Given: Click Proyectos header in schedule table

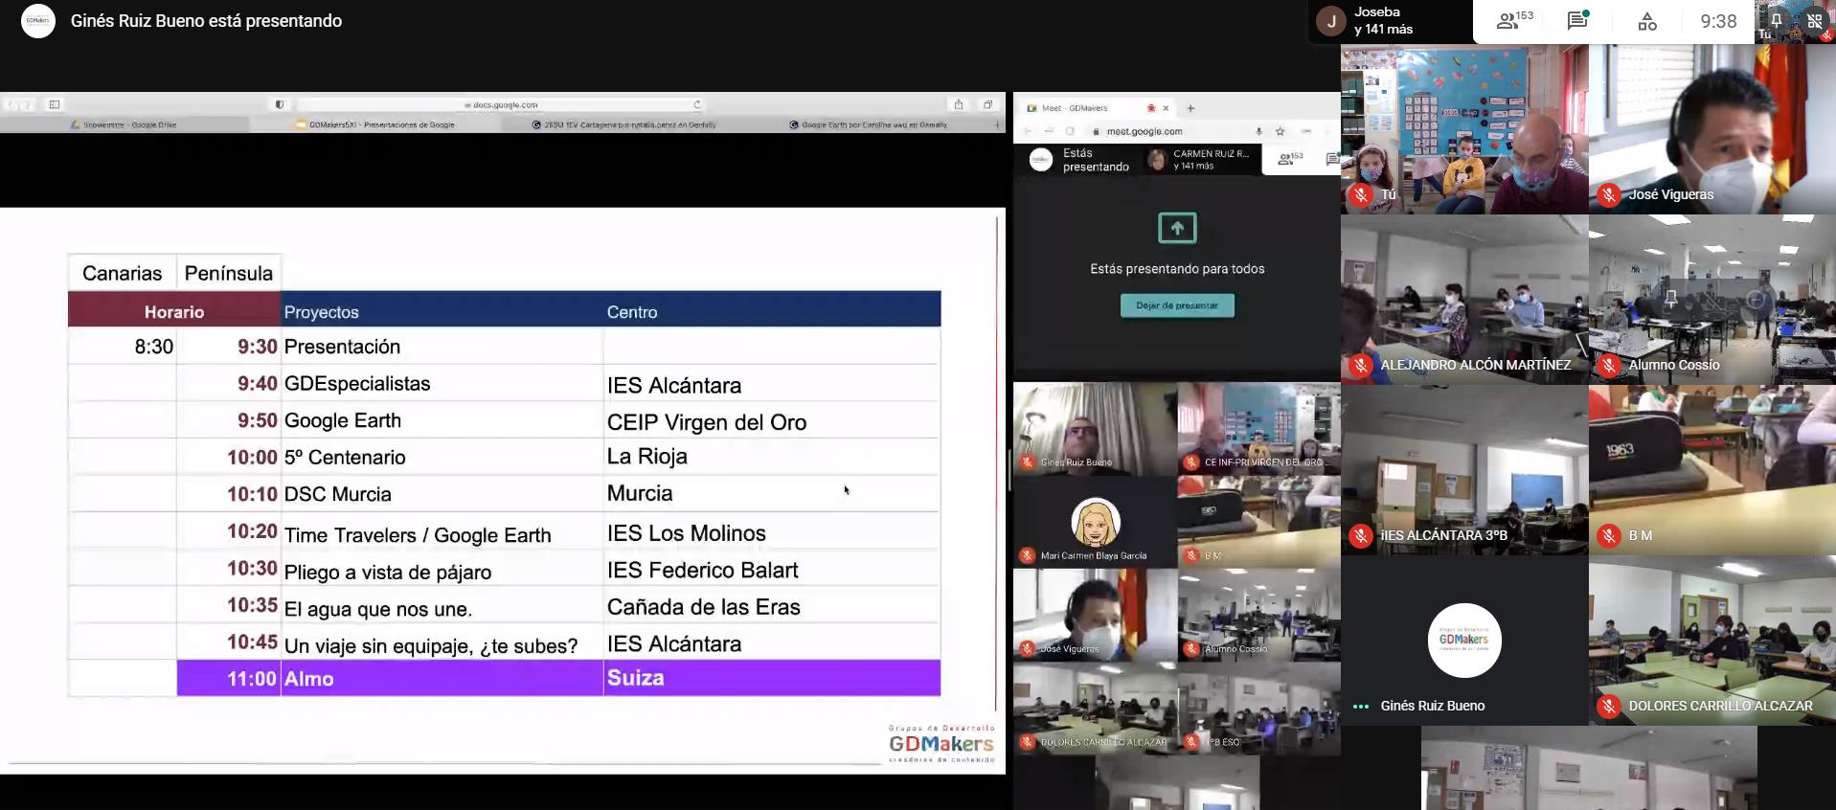Looking at the screenshot, I should (x=322, y=312).
